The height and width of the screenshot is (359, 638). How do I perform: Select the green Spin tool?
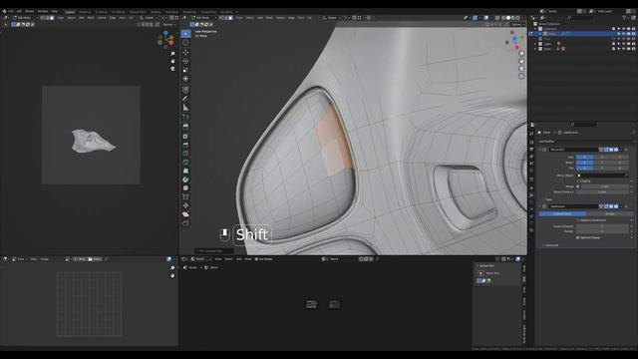[185, 179]
